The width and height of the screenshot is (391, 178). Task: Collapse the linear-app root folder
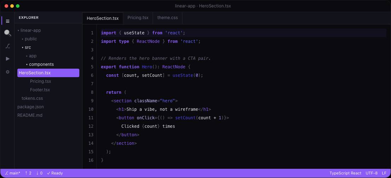(29, 30)
